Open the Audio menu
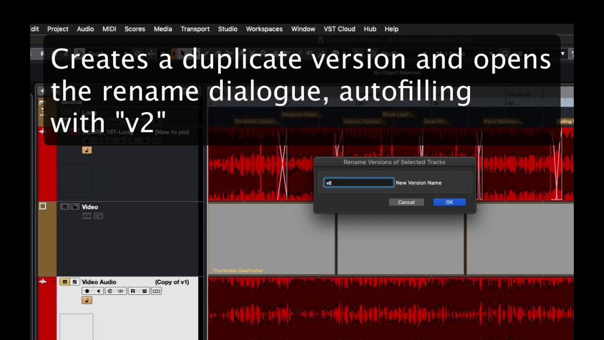The height and width of the screenshot is (340, 604). pyautogui.click(x=85, y=29)
